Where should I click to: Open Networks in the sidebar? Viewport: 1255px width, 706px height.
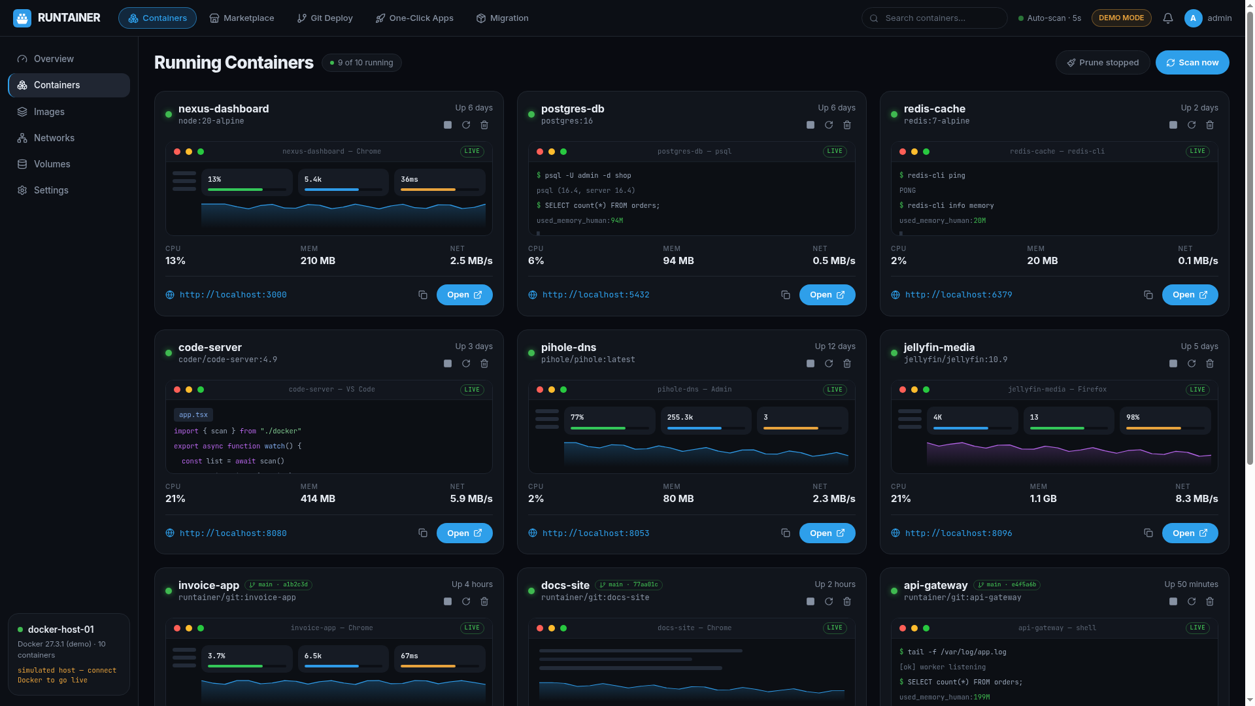[x=69, y=138]
